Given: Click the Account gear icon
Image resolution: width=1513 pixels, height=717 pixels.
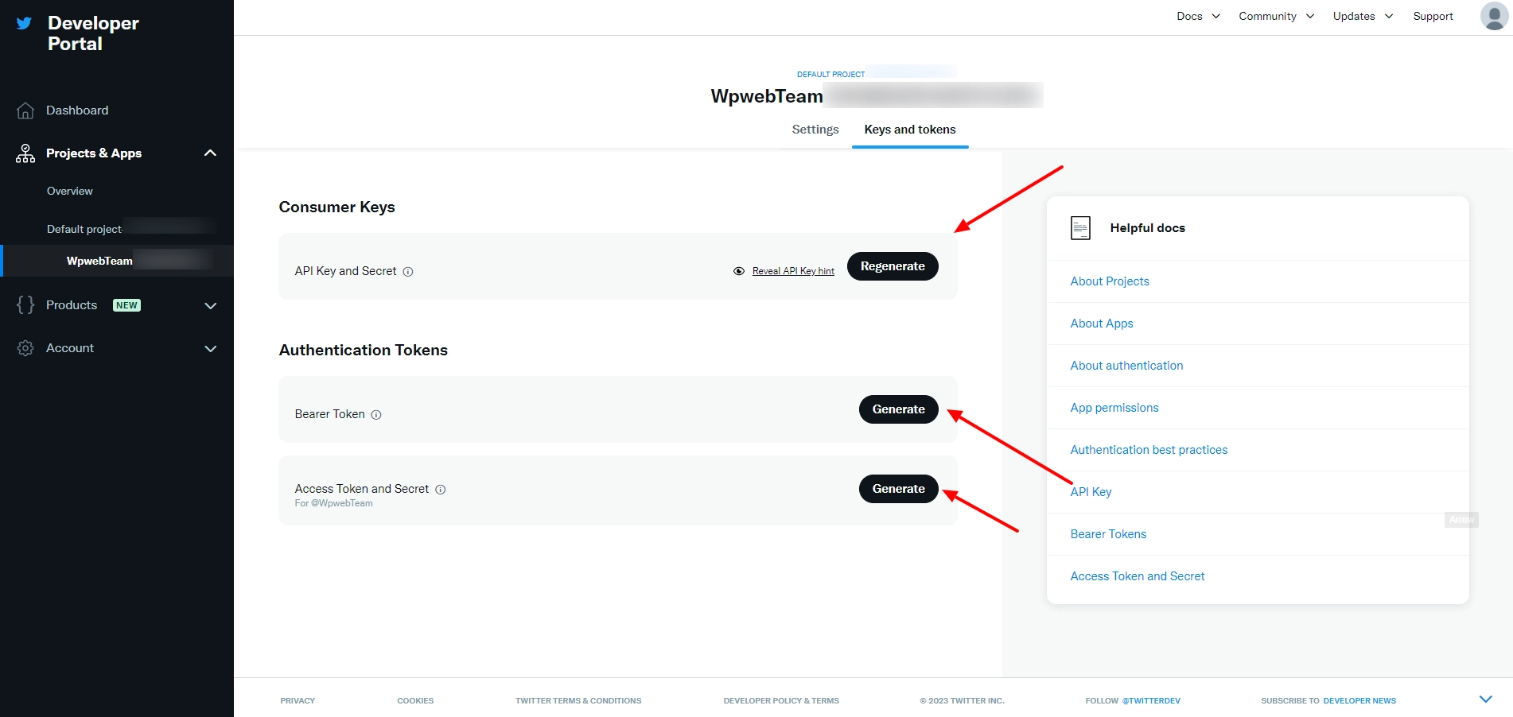Looking at the screenshot, I should click(x=25, y=348).
